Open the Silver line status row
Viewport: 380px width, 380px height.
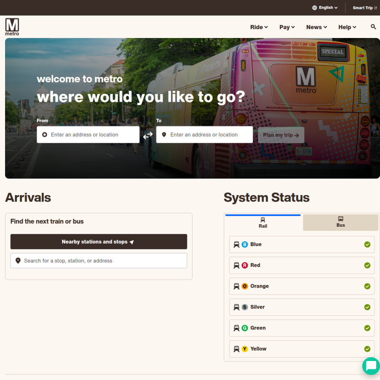[x=302, y=307]
